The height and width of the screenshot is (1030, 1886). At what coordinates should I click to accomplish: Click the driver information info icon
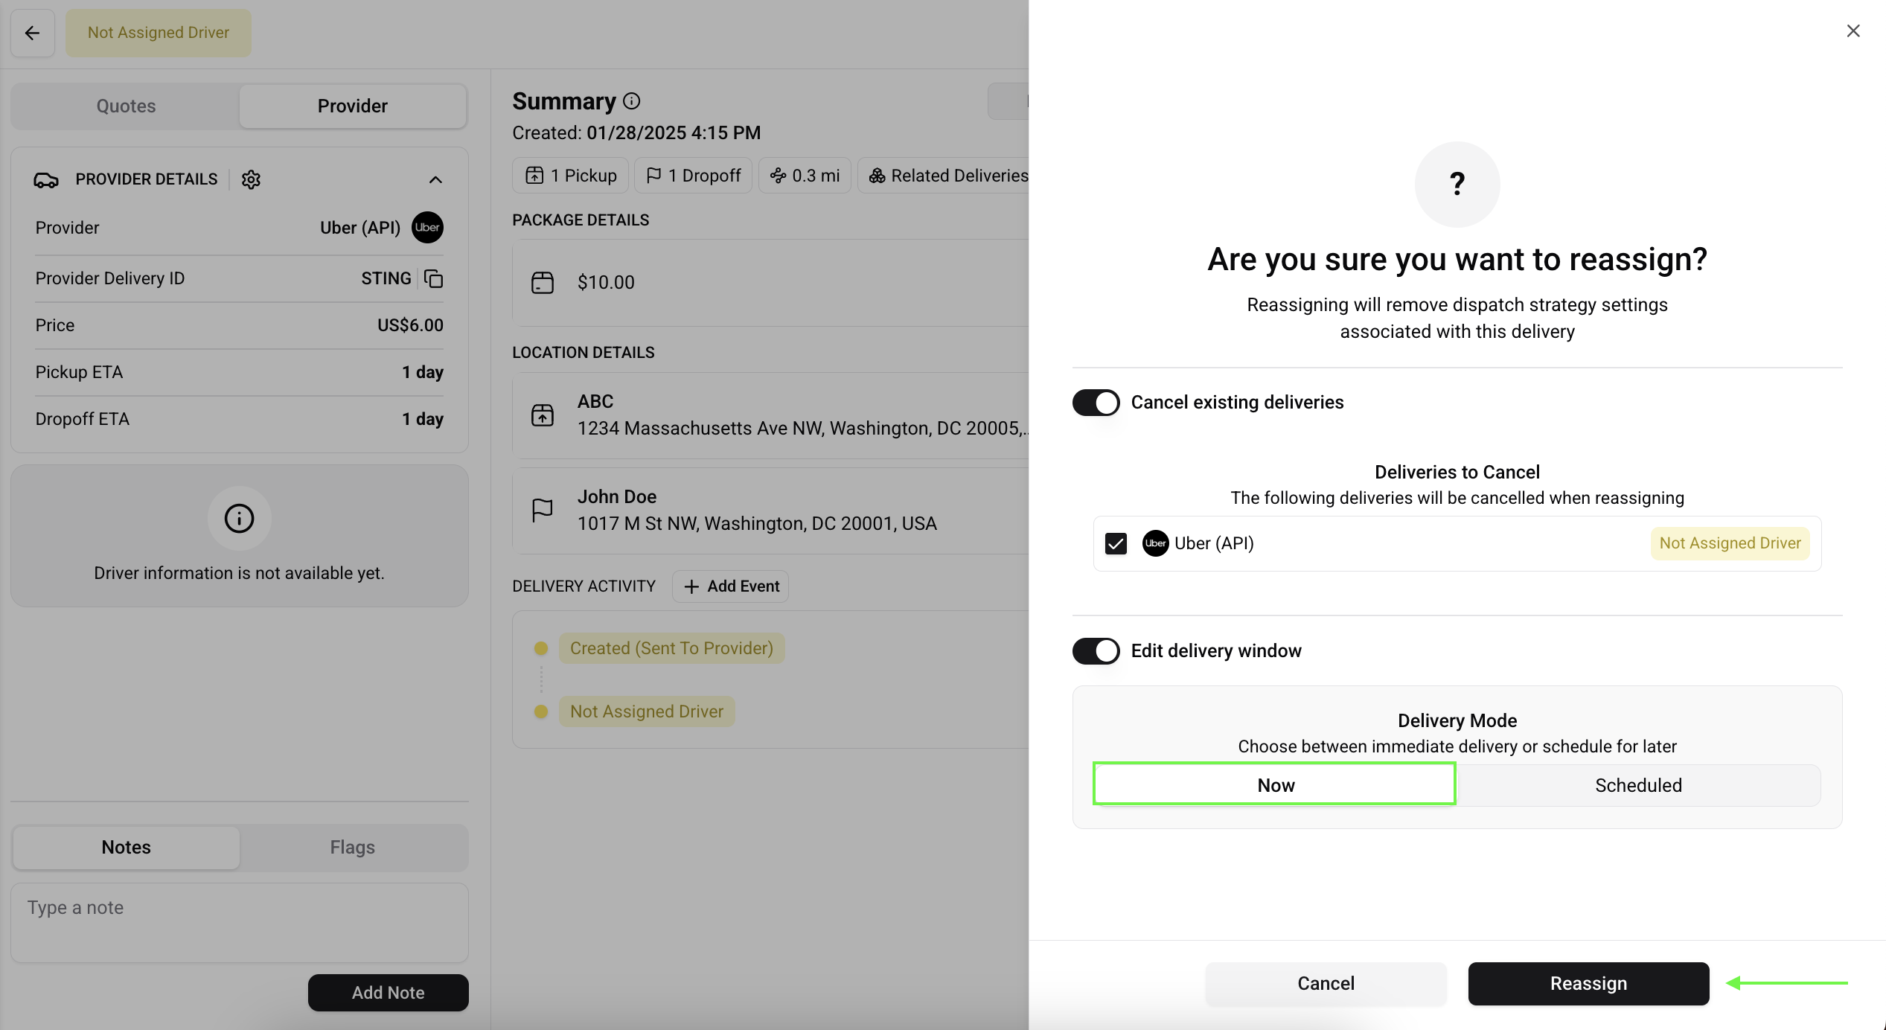239,518
